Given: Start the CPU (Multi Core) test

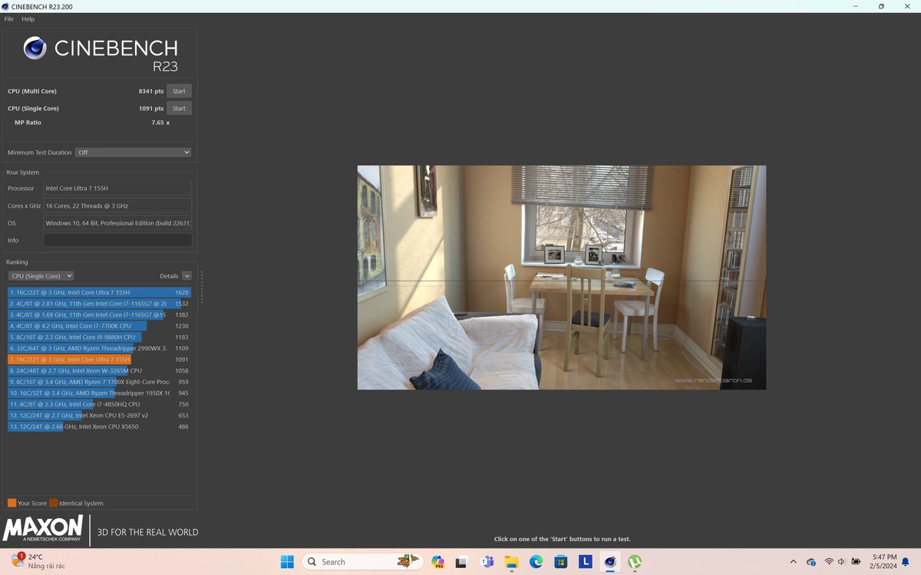Looking at the screenshot, I should coord(179,91).
